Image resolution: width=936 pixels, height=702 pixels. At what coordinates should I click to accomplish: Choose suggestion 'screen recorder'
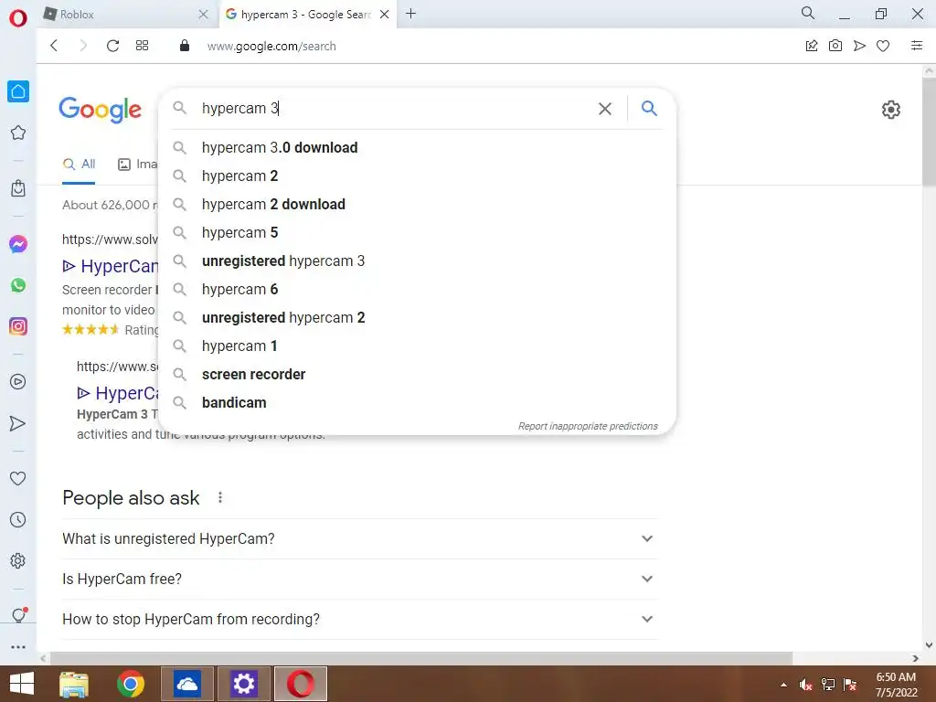(x=416, y=374)
